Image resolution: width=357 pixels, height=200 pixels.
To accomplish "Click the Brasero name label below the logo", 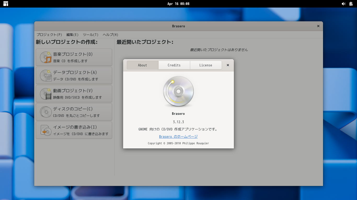I will pyautogui.click(x=179, y=114).
